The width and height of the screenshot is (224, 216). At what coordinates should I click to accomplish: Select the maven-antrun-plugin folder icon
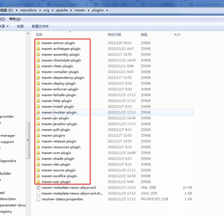pos(38,43)
